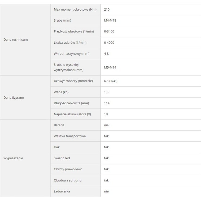Click the 'Ładowarka' row label
201x201 pixels.
click(x=62, y=191)
